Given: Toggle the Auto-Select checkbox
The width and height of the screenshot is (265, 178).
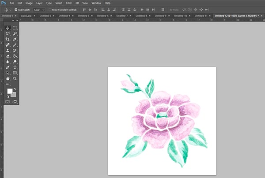Looking at the screenshot, I should coord(16,10).
